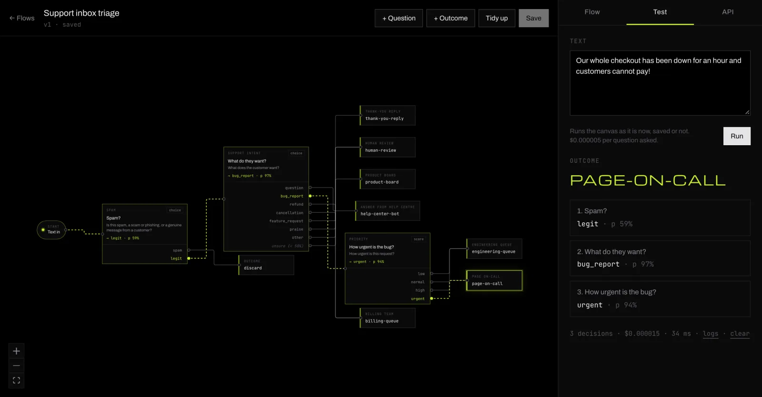The image size is (762, 397).
Task: Clear the test results
Action: click(740, 334)
